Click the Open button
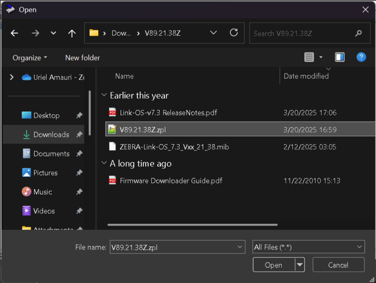 [274, 265]
